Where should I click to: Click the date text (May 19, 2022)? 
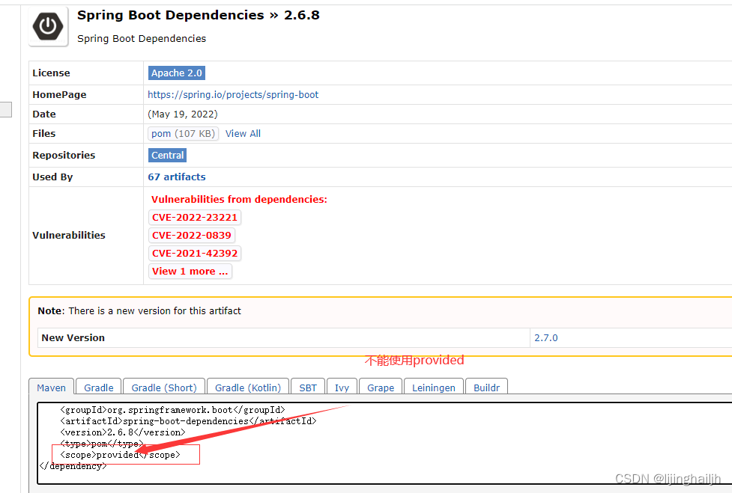(x=183, y=114)
